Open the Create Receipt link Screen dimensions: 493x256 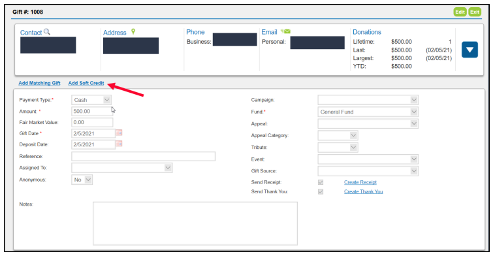click(x=360, y=182)
